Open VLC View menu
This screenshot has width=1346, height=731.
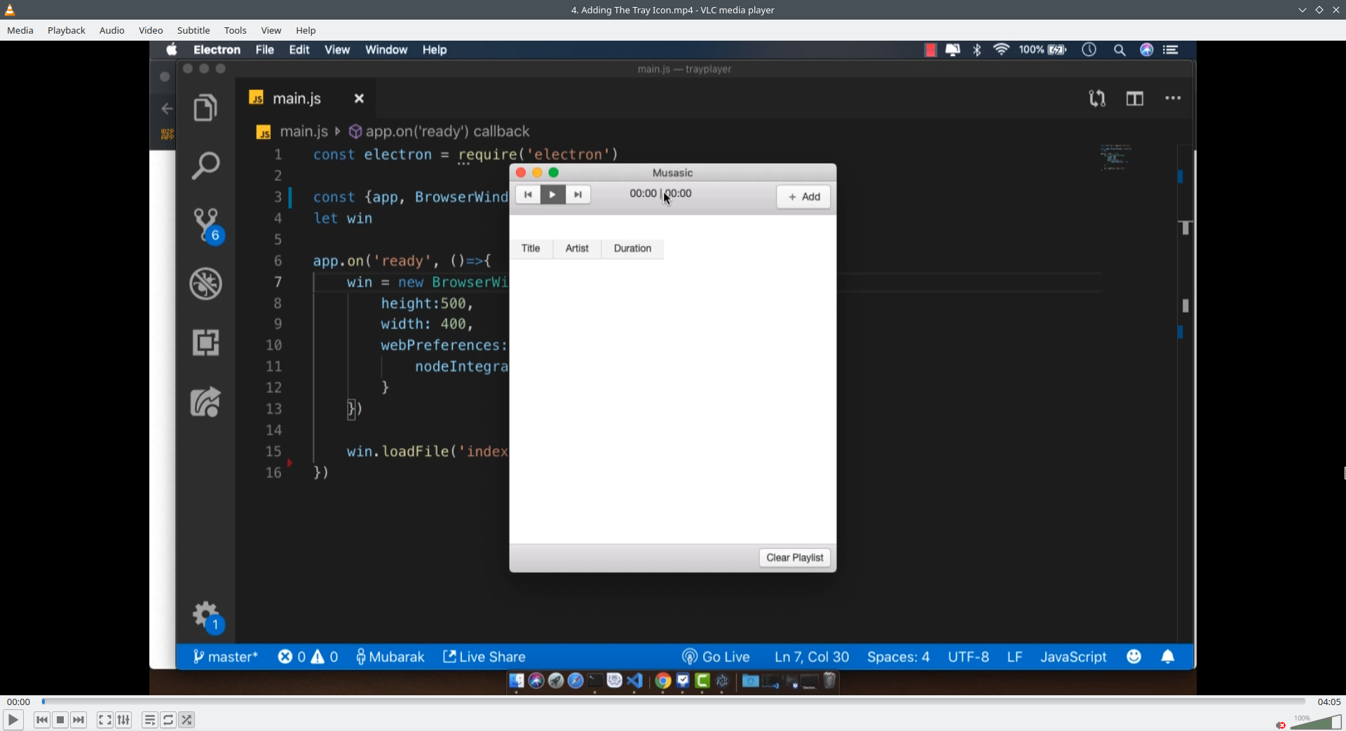(x=271, y=30)
